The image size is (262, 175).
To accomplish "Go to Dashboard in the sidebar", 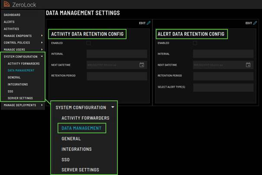I will point(12,15).
